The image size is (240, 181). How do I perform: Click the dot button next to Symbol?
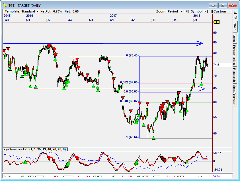click(x=210, y=11)
